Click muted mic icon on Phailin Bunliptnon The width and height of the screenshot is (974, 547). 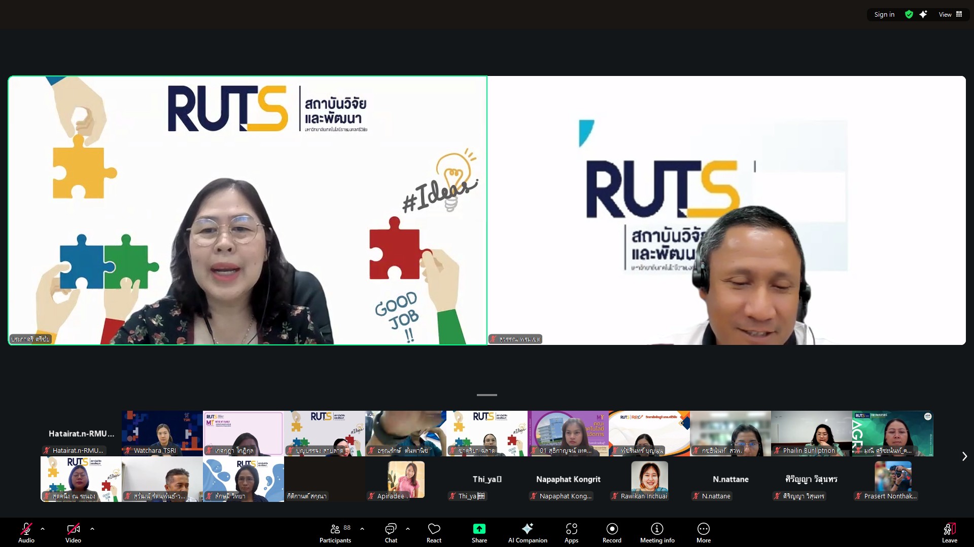coord(777,450)
